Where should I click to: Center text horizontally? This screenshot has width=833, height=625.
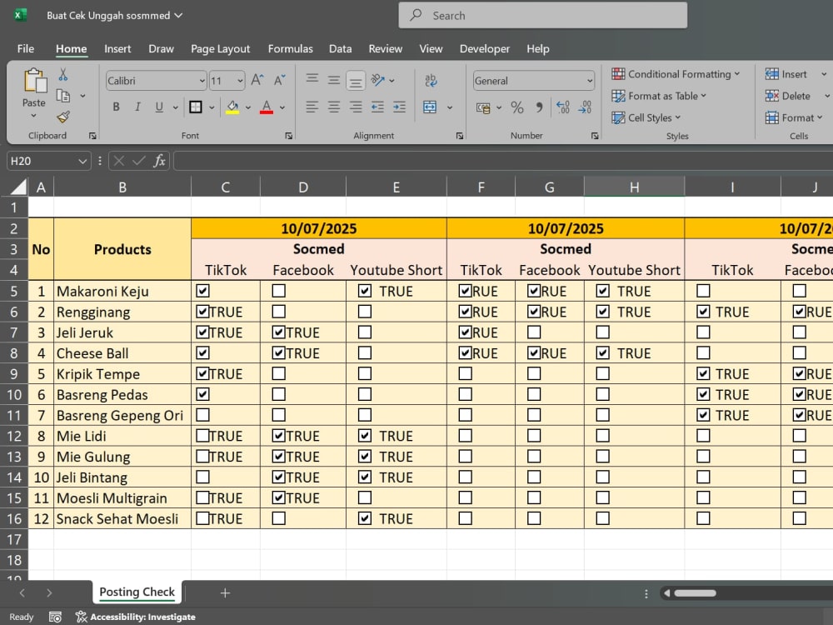click(334, 107)
